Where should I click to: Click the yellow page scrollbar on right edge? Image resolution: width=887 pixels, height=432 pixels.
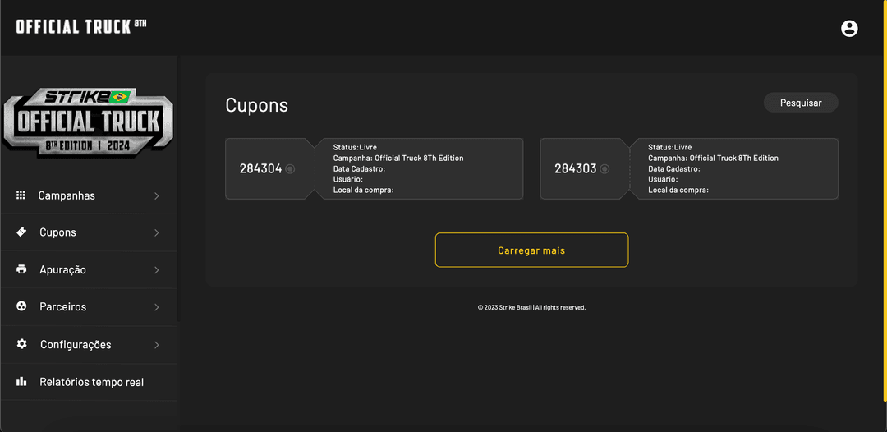(885, 200)
